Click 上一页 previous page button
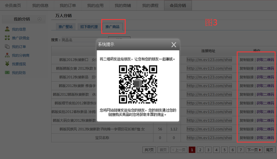 click(179, 150)
